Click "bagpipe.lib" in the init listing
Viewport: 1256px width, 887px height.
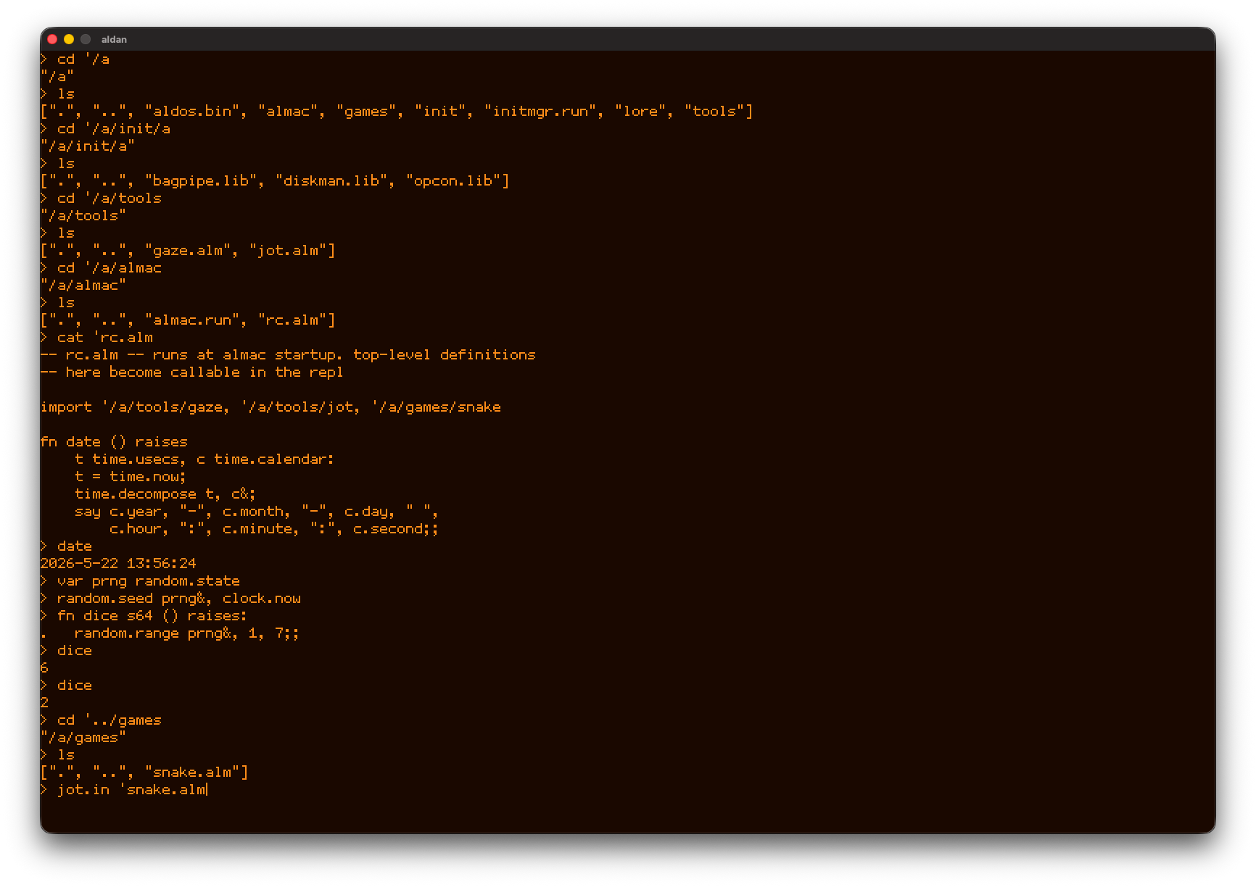tap(201, 180)
